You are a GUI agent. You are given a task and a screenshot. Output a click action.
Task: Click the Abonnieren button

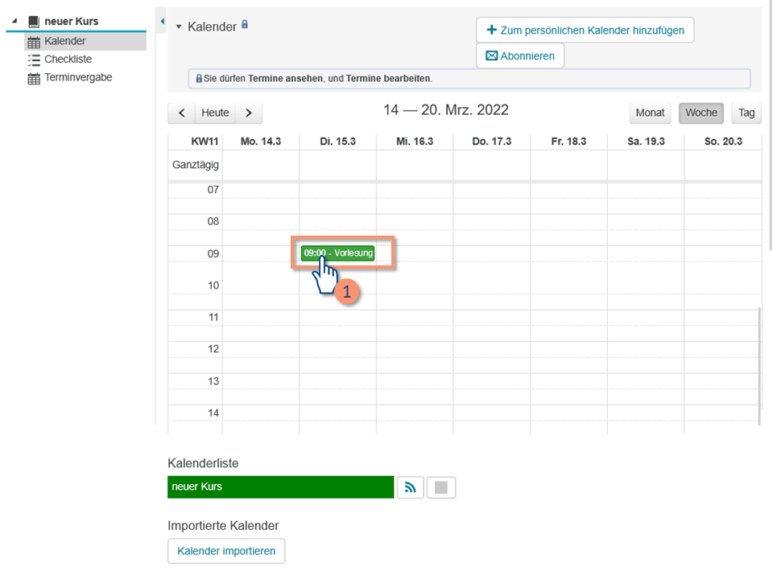[520, 56]
